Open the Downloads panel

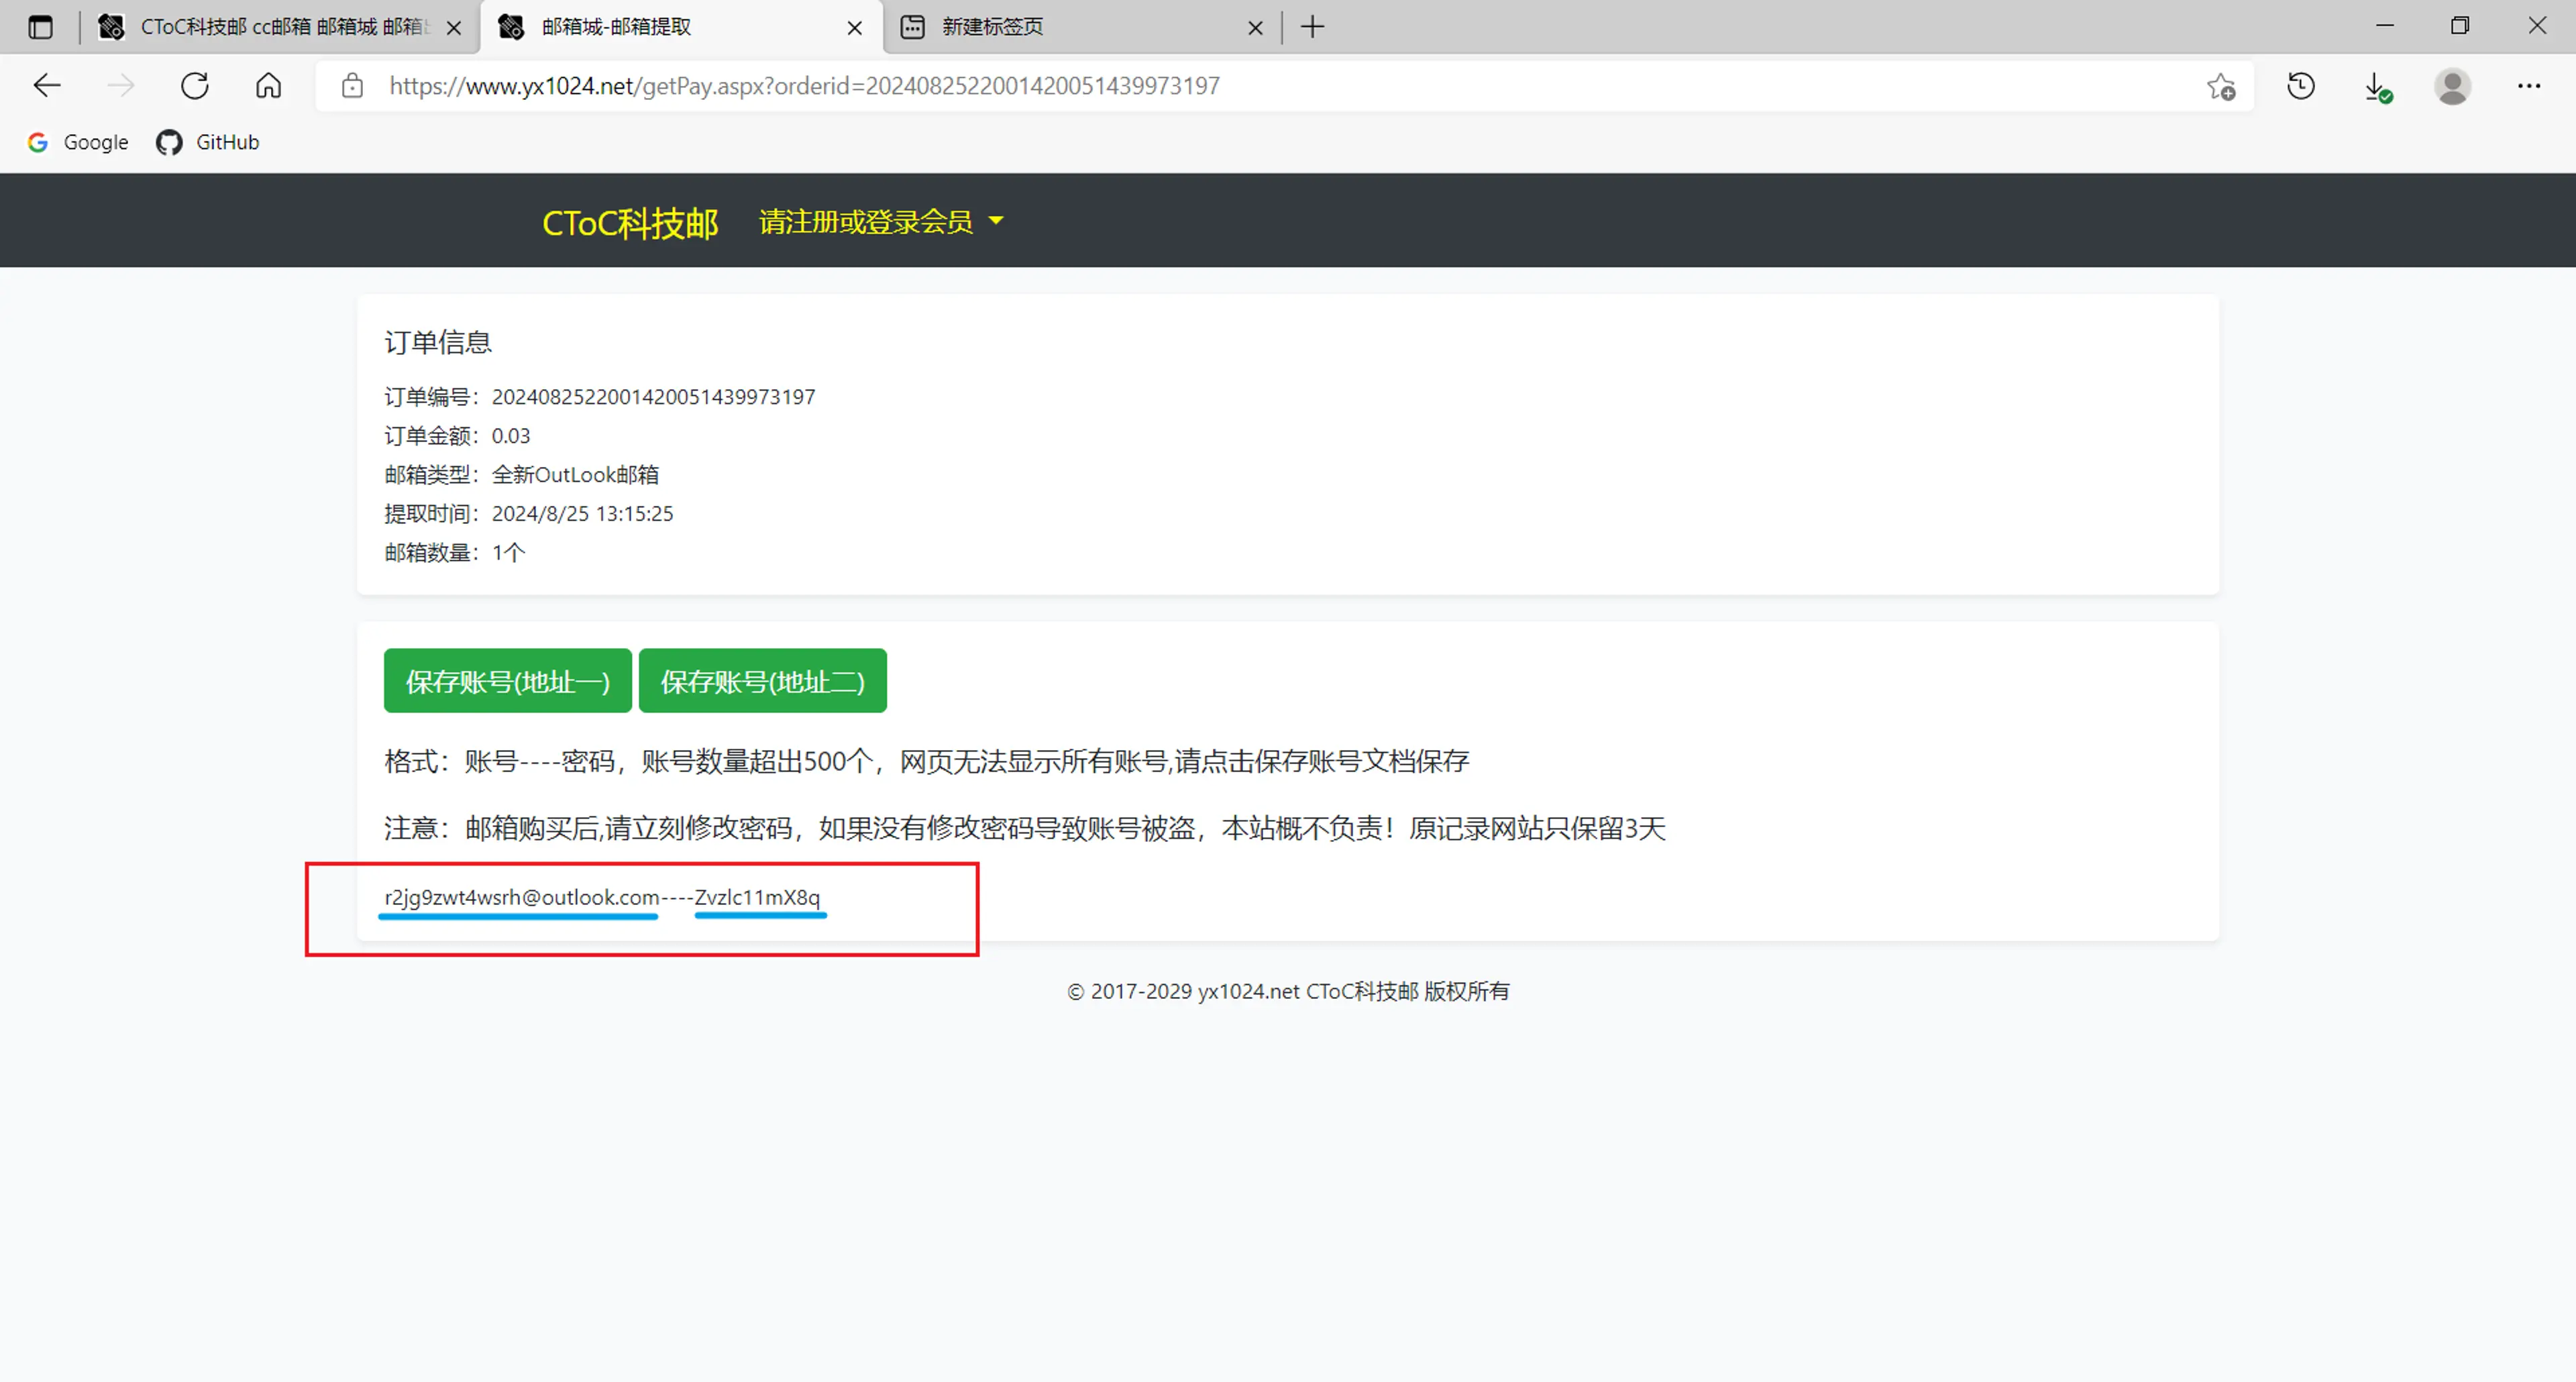tap(2377, 87)
